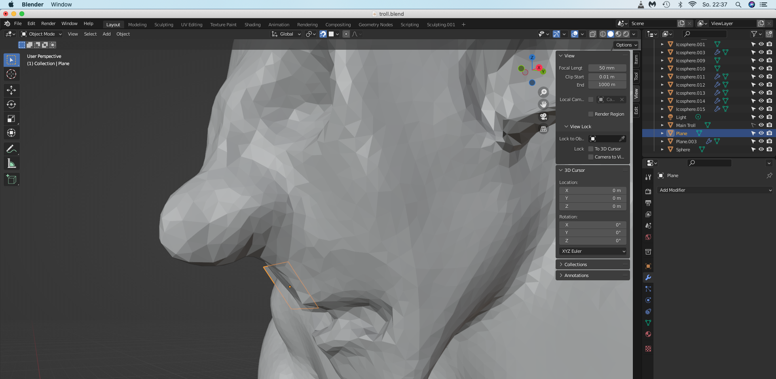Image resolution: width=776 pixels, height=379 pixels.
Task: Enable Lock To 3D Cursor checkbox
Action: (591, 149)
